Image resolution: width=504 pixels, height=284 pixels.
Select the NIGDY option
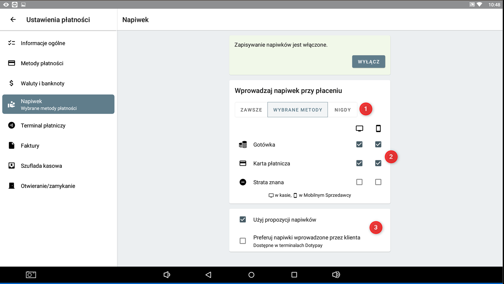coord(343,110)
